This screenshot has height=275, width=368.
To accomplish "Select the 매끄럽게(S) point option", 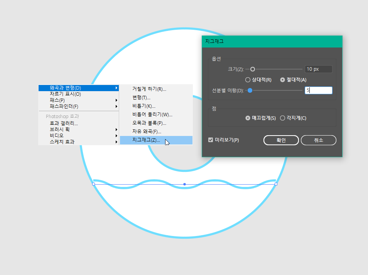I will 248,118.
